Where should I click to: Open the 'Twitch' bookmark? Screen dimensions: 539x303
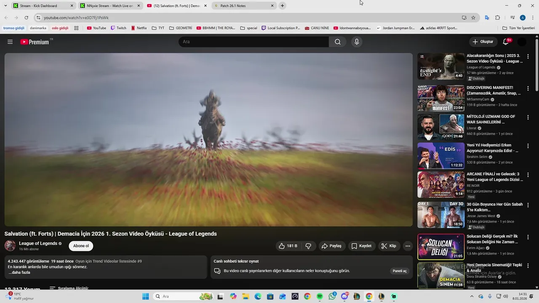[118, 28]
